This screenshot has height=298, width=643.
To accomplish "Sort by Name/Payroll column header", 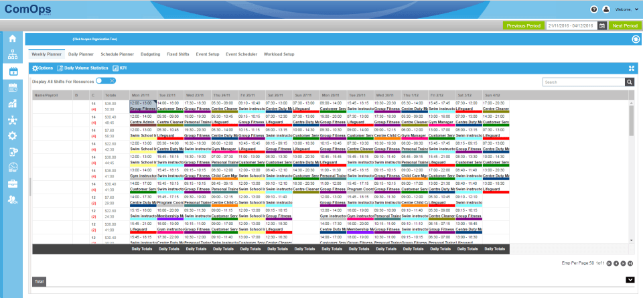I will [x=52, y=94].
